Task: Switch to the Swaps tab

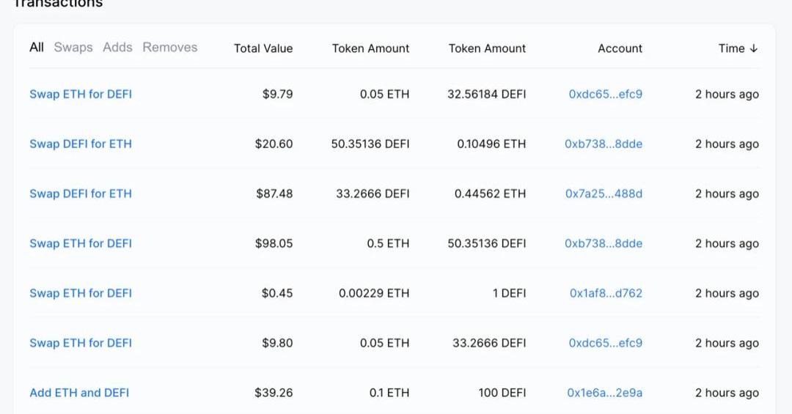Action: [x=73, y=48]
